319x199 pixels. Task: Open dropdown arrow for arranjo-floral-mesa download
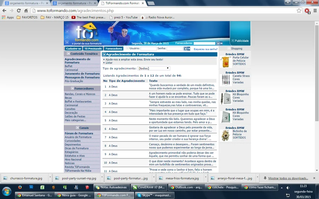click(258, 177)
